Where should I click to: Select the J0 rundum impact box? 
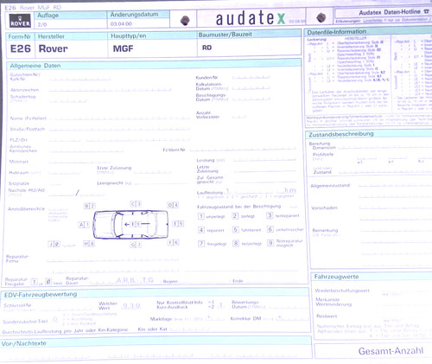[x=54, y=245]
